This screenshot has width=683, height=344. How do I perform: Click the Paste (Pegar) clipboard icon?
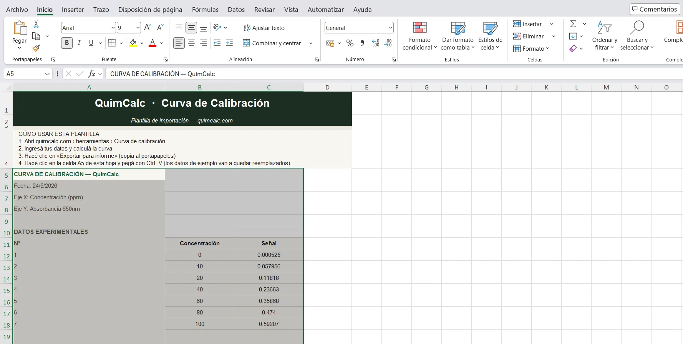20,28
